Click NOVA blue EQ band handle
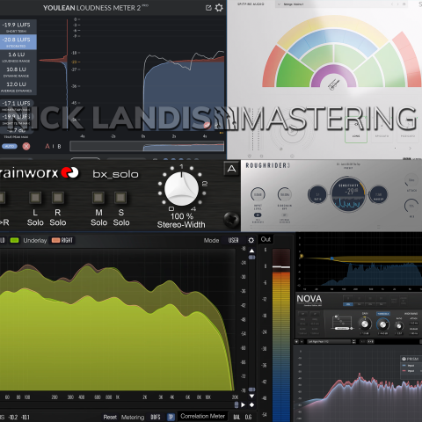This screenshot has width=422, height=422. pyautogui.click(x=332, y=258)
